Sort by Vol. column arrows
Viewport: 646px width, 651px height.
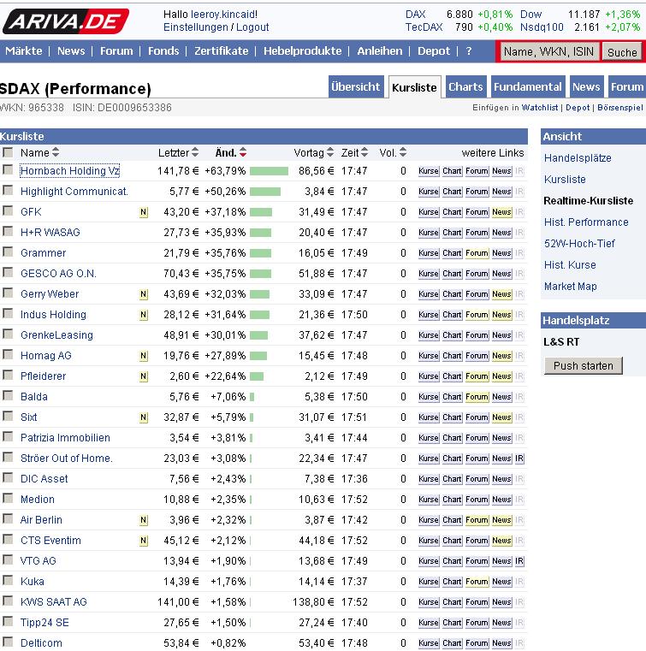[x=403, y=152]
